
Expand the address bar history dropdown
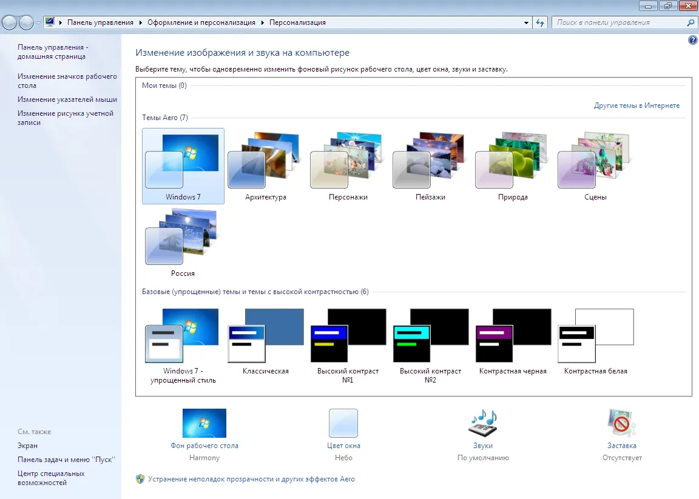526,22
